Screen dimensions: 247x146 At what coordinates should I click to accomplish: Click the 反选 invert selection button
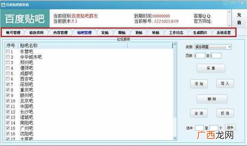[x=225, y=113]
